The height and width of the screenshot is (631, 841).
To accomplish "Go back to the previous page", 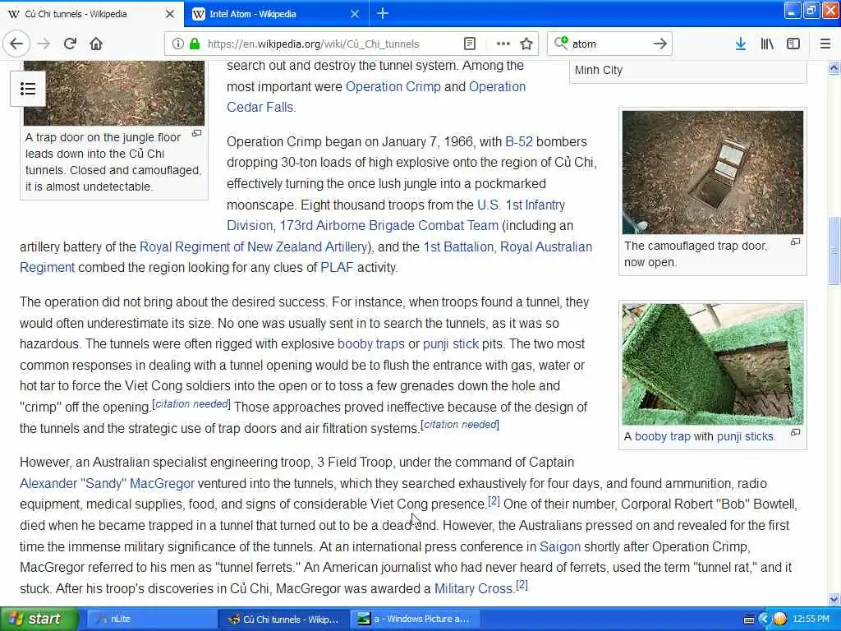I will tap(16, 44).
